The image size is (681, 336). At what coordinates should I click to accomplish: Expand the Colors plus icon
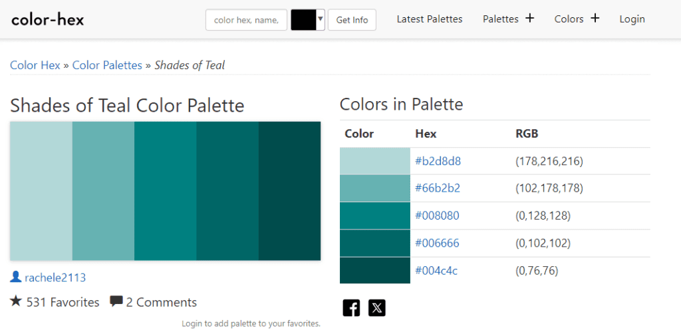(x=595, y=18)
